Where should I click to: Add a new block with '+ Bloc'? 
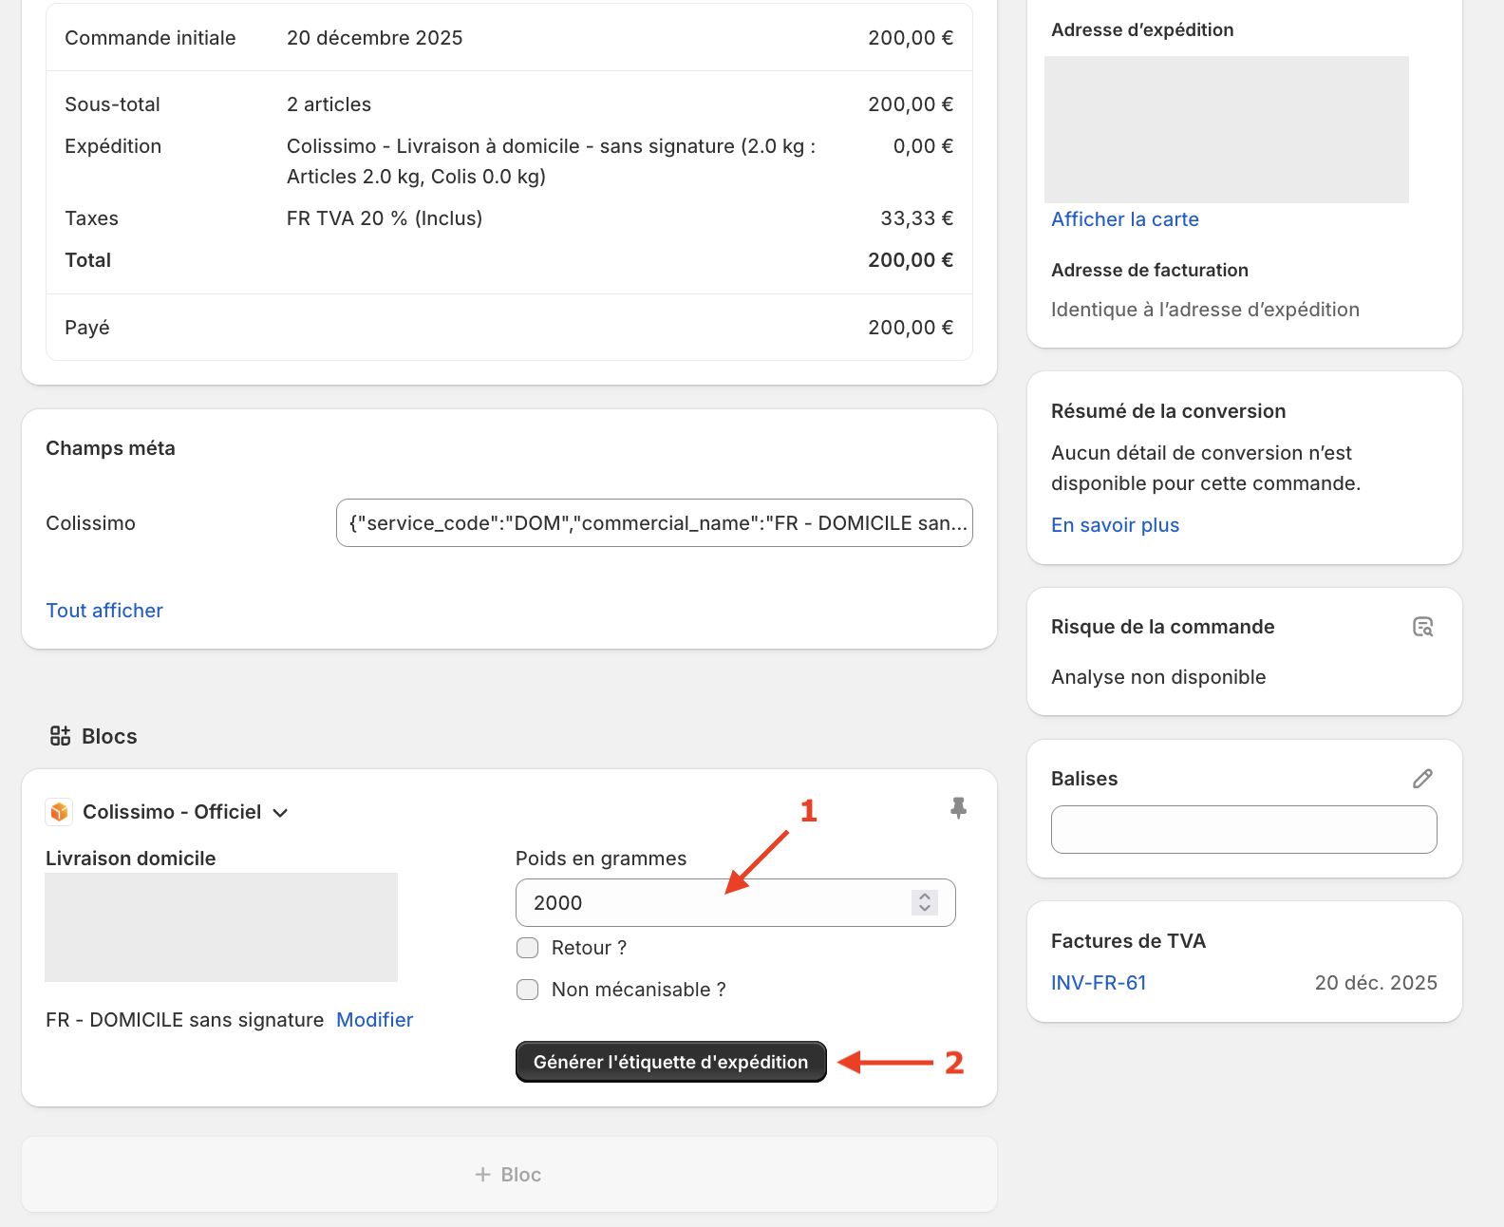509,1175
